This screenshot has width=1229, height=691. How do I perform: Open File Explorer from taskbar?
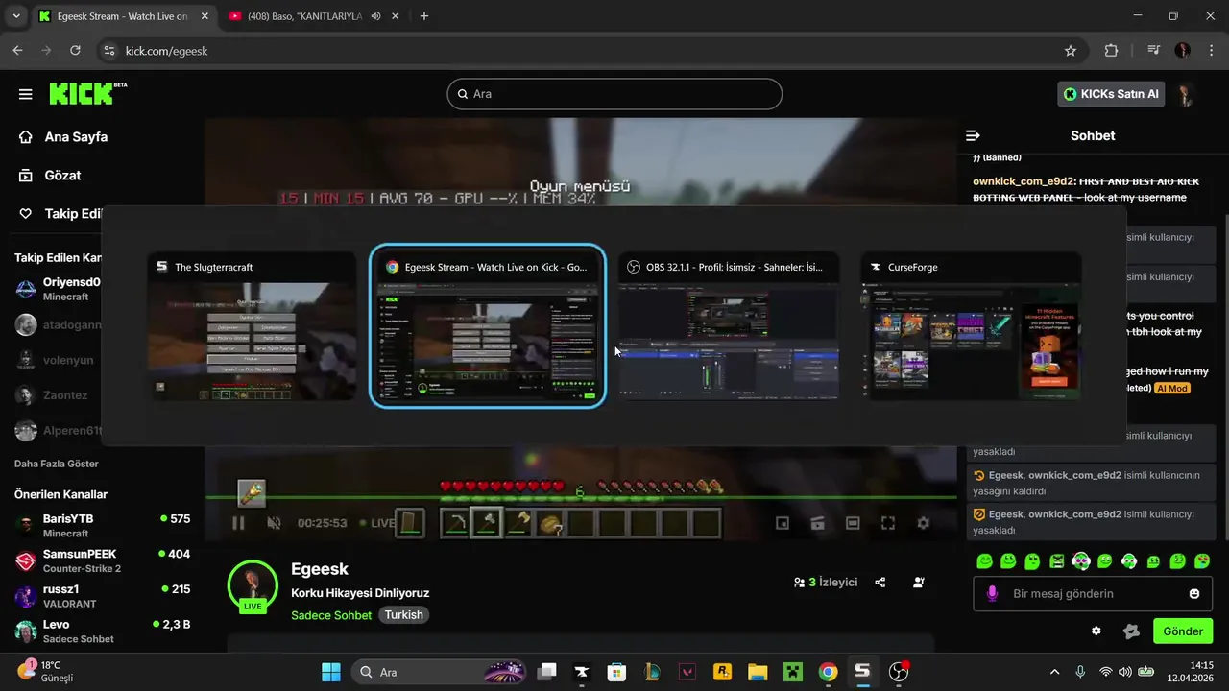(758, 672)
